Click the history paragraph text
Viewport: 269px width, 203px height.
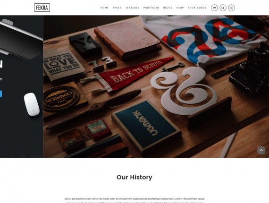coord(134,201)
